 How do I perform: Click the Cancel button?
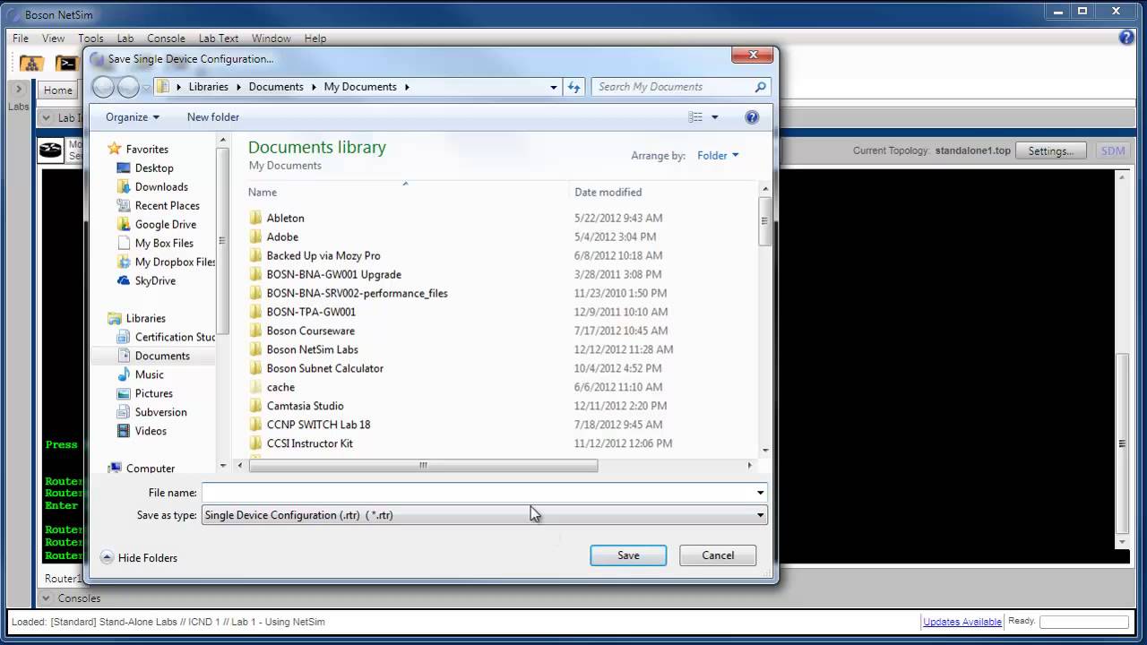tap(718, 555)
